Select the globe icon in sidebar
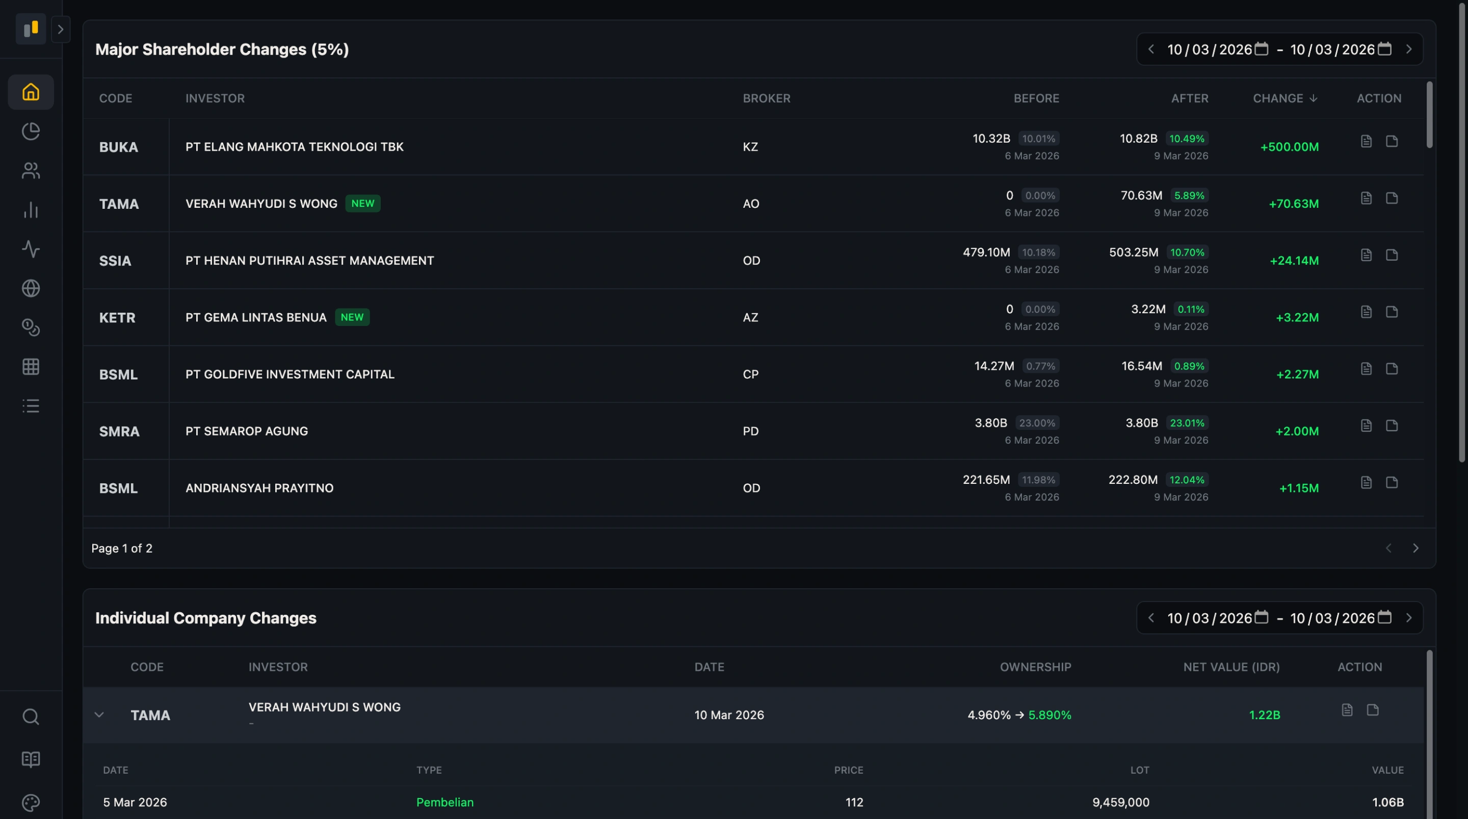This screenshot has width=1468, height=819. tap(30, 288)
